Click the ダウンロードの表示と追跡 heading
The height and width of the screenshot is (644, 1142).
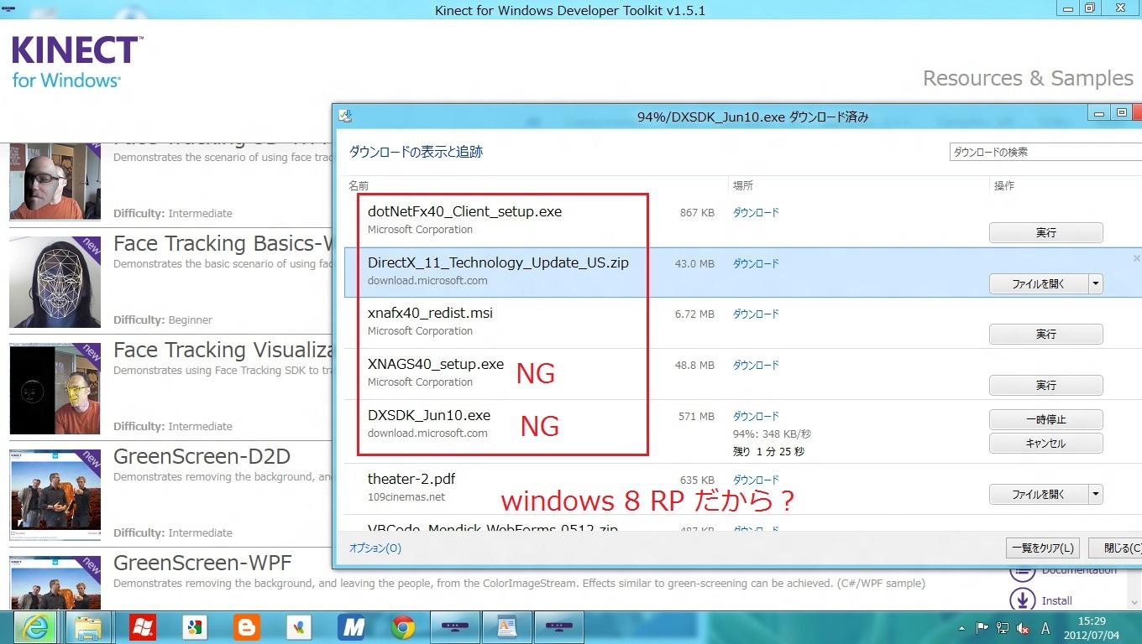[416, 152]
